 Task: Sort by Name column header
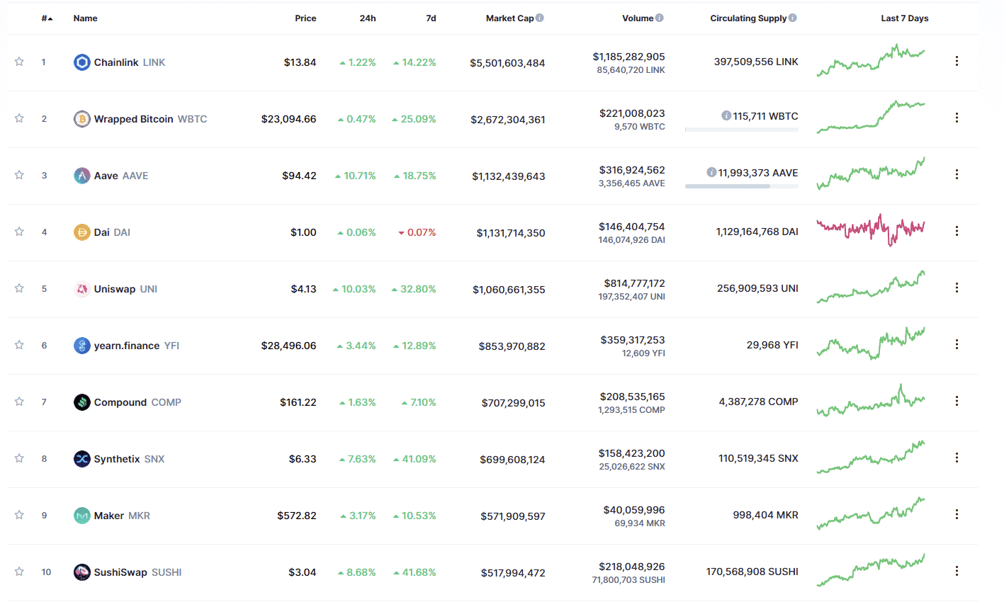[x=86, y=18]
